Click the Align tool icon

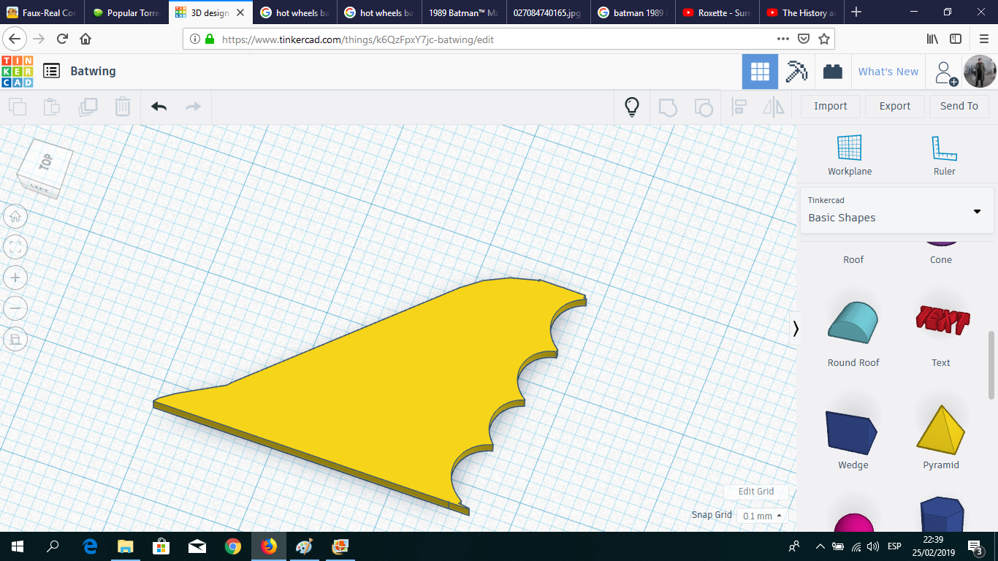739,107
